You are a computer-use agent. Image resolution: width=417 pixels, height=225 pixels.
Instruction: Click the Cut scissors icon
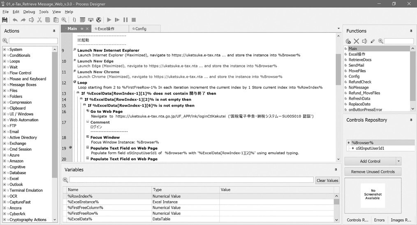[39, 20]
